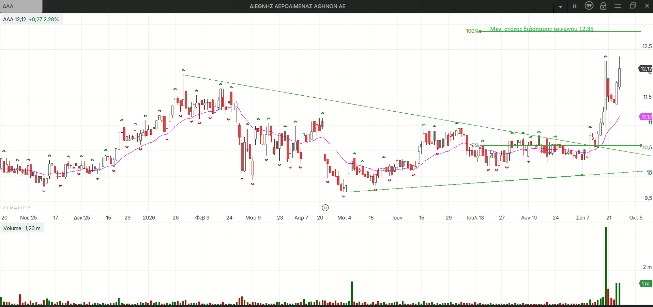
Task: Click the 12,12 current price tag
Action: pos(646,69)
